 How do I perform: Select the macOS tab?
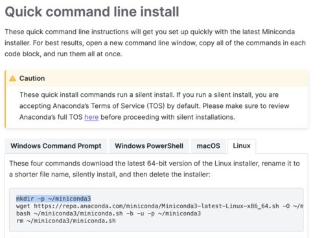coord(208,146)
